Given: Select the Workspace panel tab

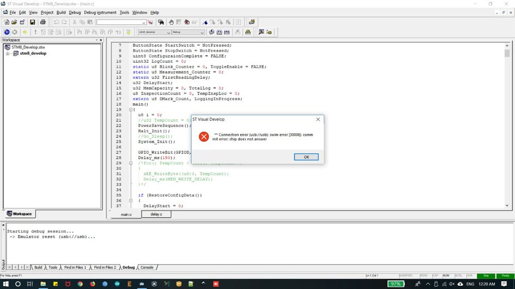Looking at the screenshot, I should (x=20, y=213).
